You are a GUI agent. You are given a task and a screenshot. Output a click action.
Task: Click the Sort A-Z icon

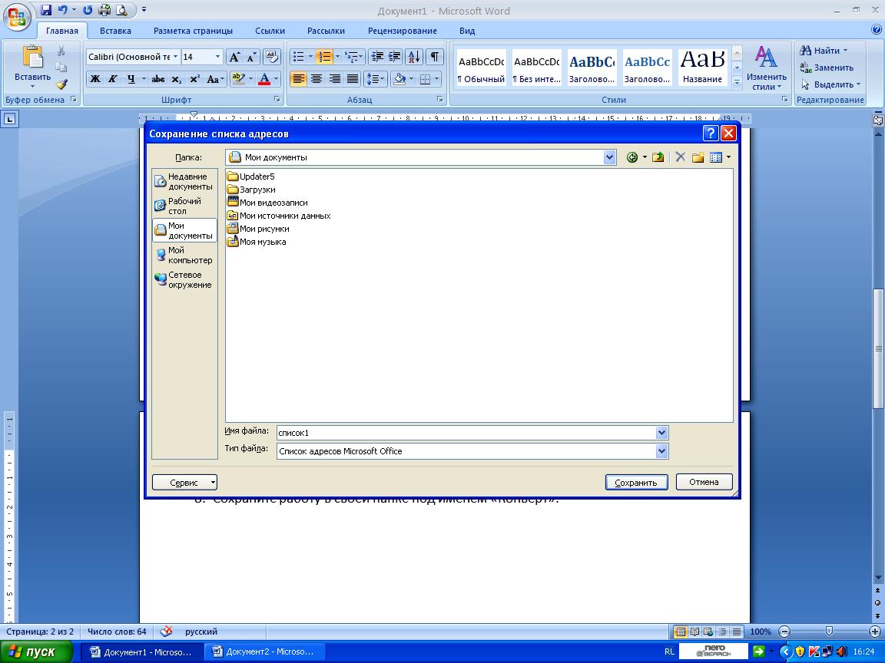pyautogui.click(x=414, y=57)
